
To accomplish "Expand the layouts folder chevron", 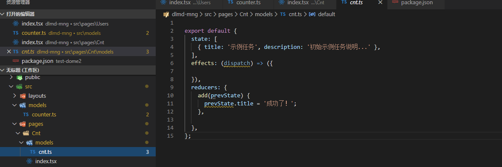I will click(15, 96).
